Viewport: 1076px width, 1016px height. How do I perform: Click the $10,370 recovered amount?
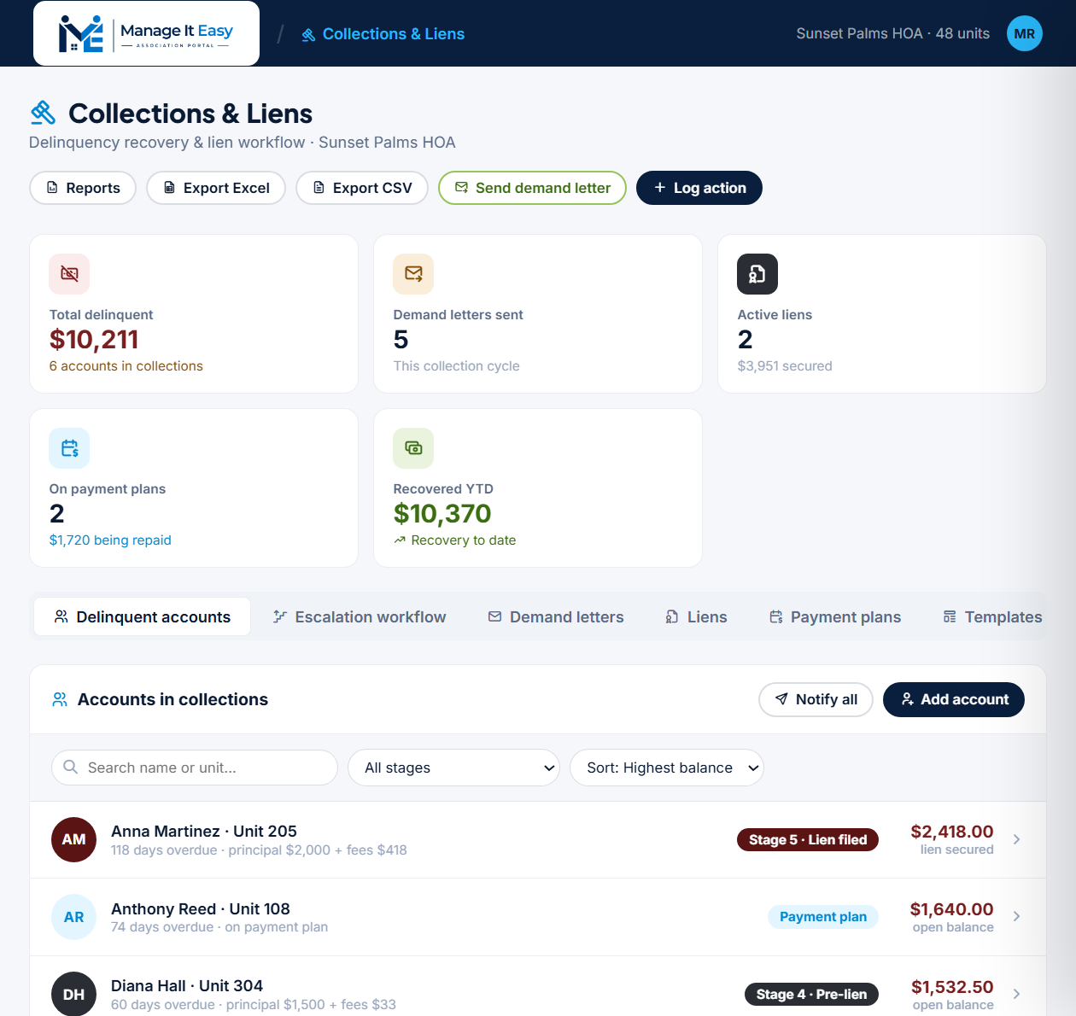pyautogui.click(x=442, y=514)
